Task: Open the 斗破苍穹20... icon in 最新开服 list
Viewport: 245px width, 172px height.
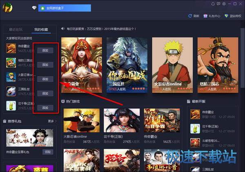Action: point(195,143)
